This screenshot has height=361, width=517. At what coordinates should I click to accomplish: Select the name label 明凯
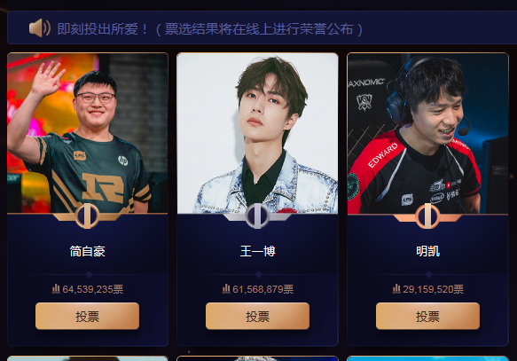(x=427, y=251)
